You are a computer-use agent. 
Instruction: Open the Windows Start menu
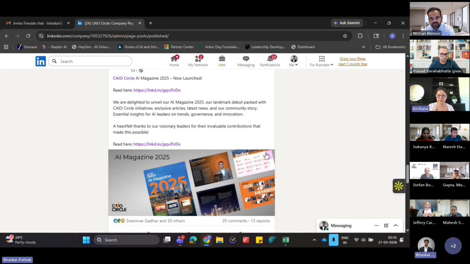tap(86, 240)
